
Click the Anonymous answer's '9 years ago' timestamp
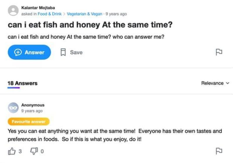pyautogui.click(x=32, y=111)
